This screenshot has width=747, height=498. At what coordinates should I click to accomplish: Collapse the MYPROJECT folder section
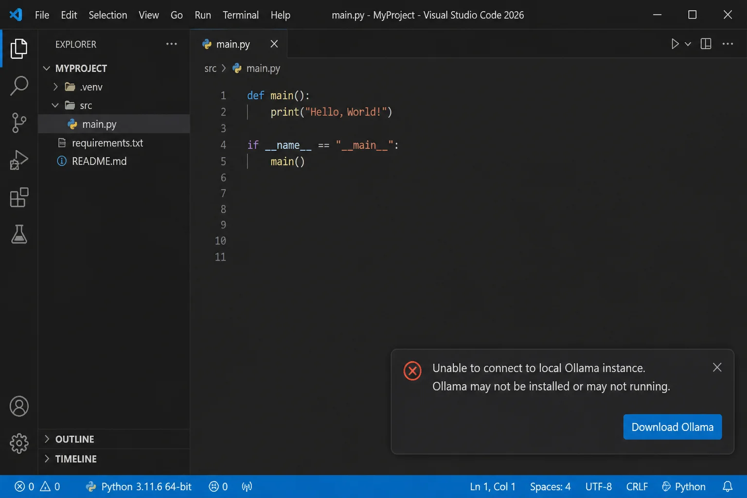[x=47, y=68]
